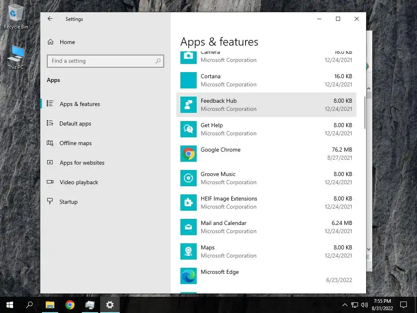Click the search magnifier in Find a setting
417x313 pixels.
point(158,61)
